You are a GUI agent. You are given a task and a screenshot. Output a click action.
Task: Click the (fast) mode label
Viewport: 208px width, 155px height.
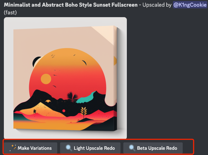coord(10,13)
